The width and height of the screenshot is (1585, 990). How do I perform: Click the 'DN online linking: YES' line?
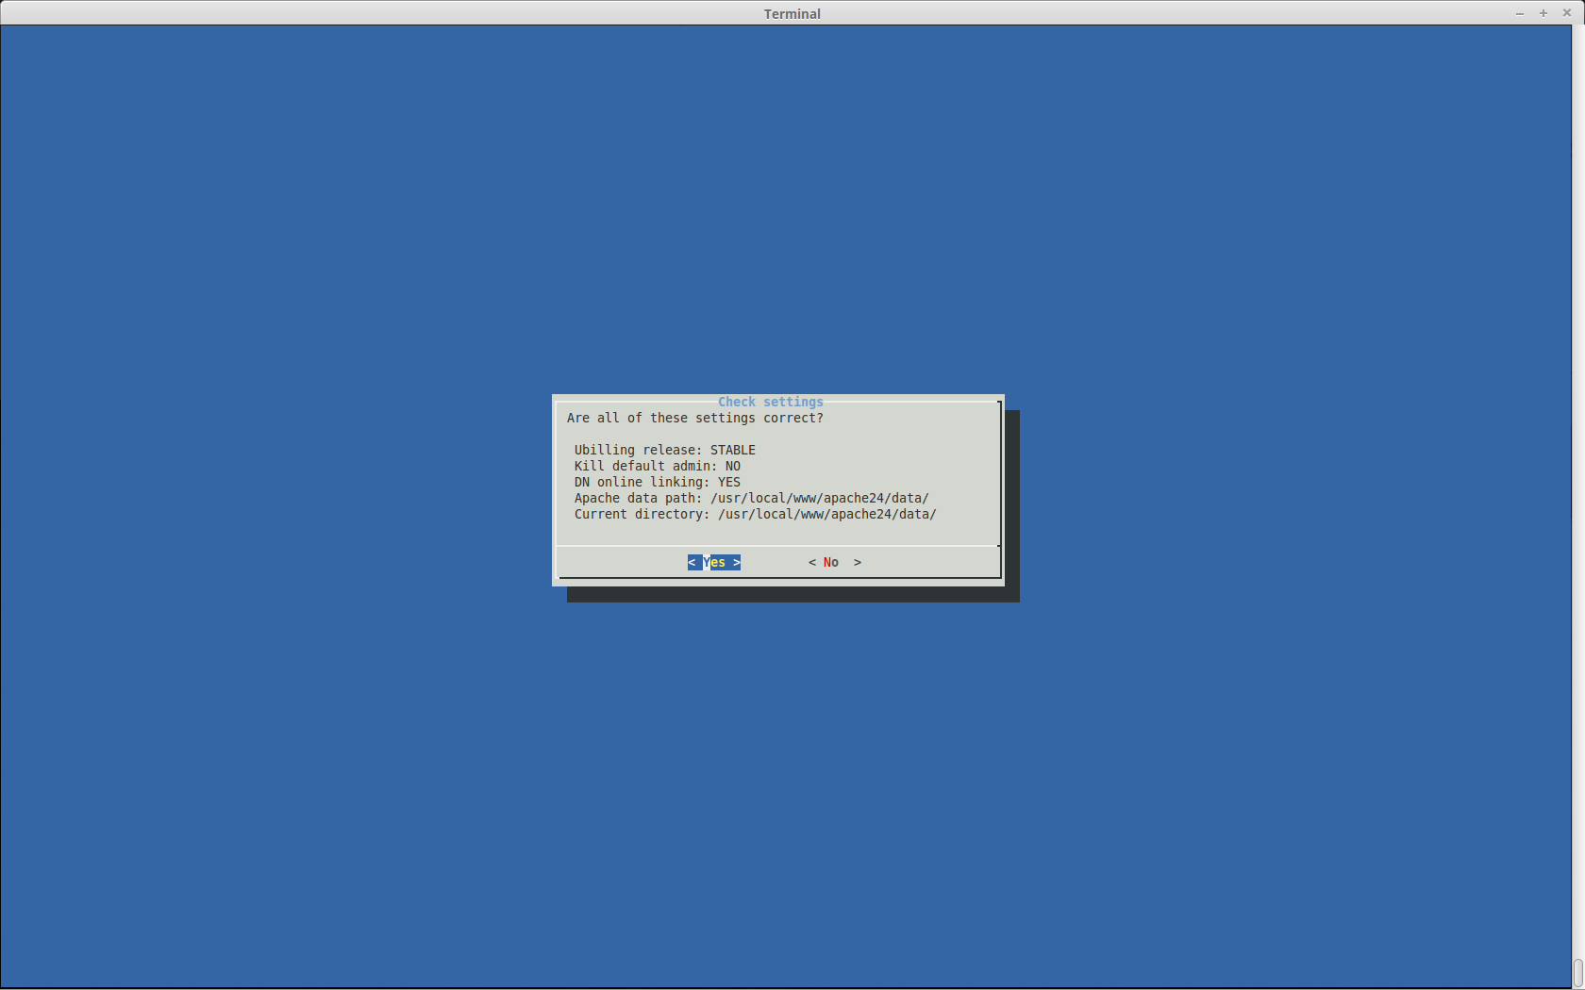[x=658, y=482]
